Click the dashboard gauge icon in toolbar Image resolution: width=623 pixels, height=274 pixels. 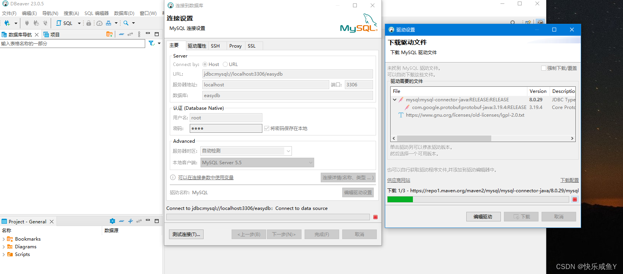tap(99, 23)
